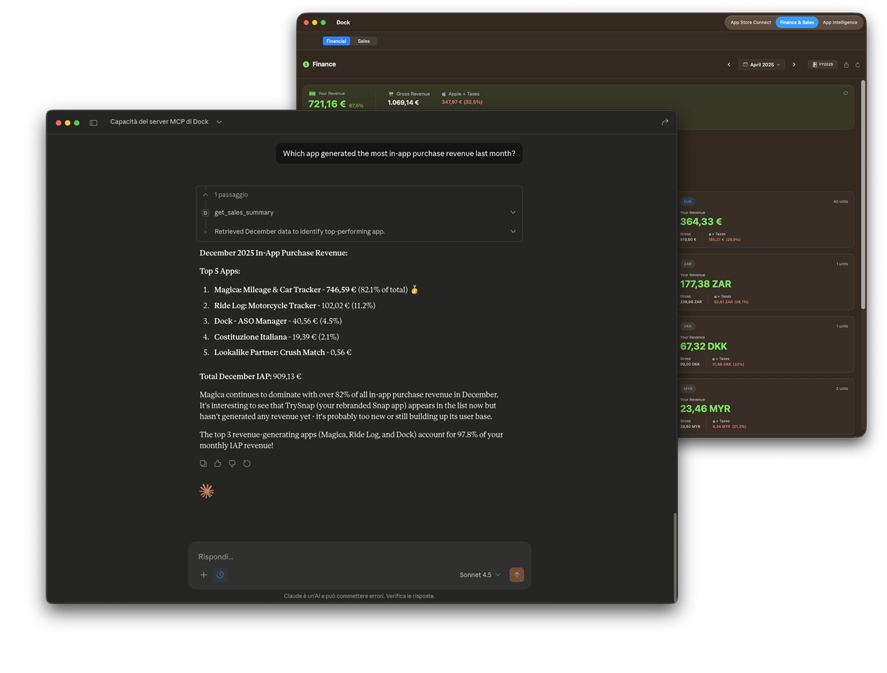The image size is (887, 673).
Task: Click the Rispondi message input field
Action: [349, 556]
